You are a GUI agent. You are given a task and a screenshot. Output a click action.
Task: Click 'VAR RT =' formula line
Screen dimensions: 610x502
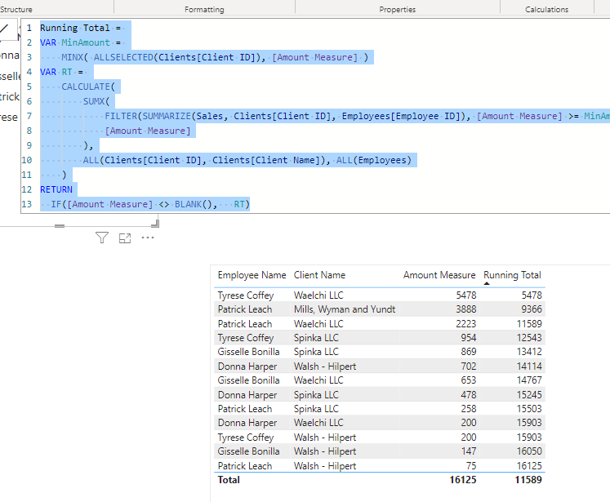click(61, 73)
